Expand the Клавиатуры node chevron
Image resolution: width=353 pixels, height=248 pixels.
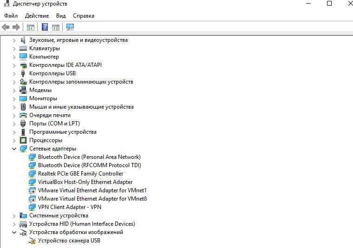pos(14,49)
